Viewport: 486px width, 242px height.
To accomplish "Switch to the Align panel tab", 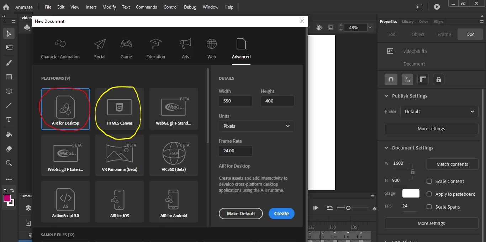I will [x=438, y=21].
